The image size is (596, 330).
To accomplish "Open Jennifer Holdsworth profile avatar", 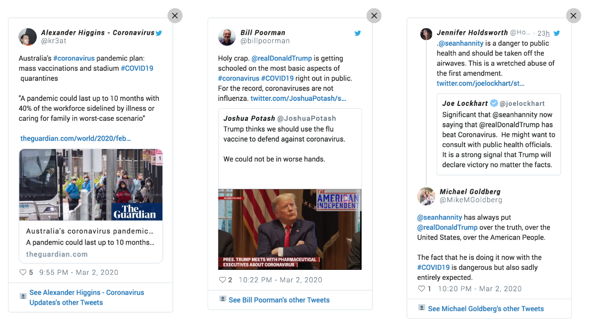I will 426,34.
